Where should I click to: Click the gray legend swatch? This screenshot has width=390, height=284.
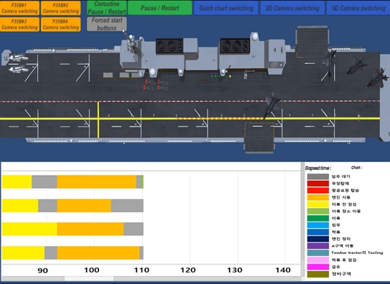click(318, 176)
